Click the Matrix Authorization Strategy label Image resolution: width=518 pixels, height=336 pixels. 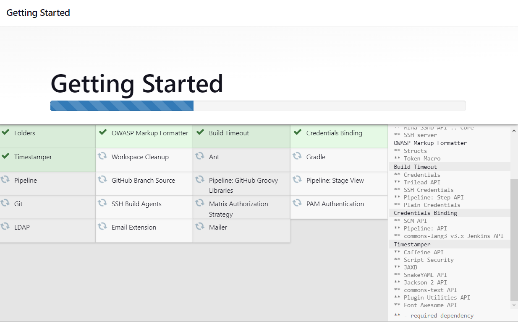(238, 209)
